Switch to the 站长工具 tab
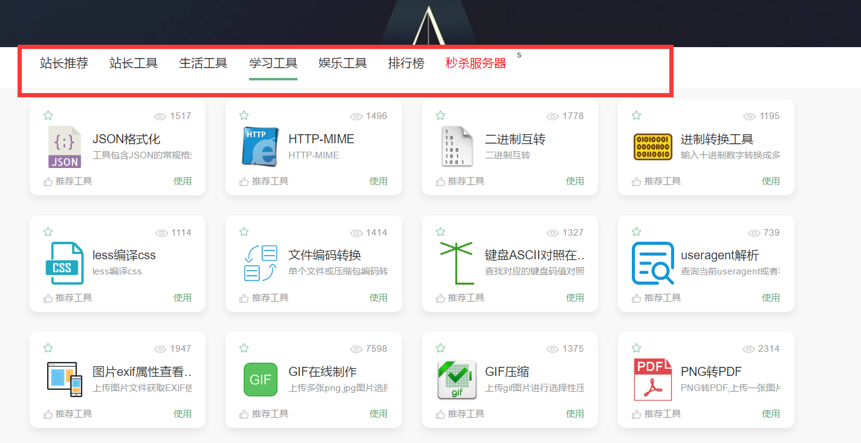Image resolution: width=861 pixels, height=443 pixels. tap(133, 63)
